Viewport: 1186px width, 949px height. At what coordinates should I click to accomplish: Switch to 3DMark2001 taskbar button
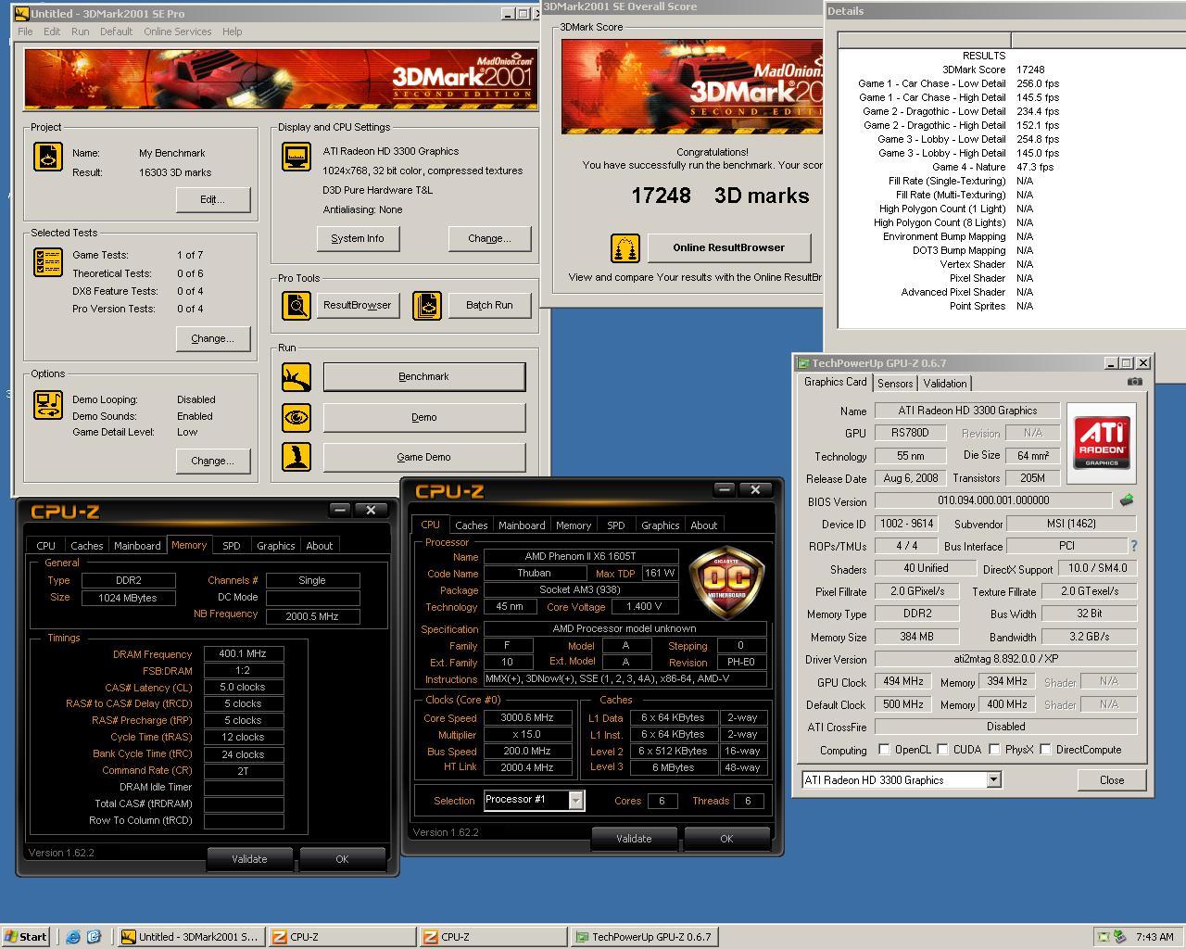192,937
